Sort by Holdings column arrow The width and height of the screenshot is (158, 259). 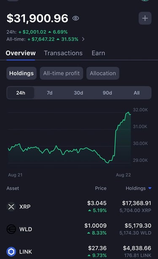coord(150,188)
